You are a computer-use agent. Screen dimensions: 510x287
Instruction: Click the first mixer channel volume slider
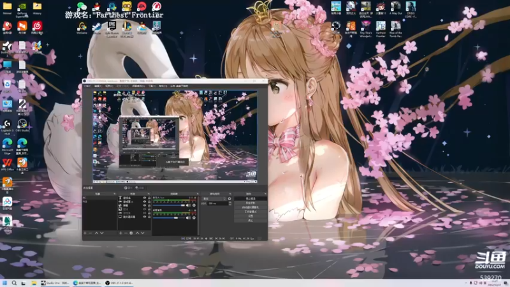click(169, 205)
